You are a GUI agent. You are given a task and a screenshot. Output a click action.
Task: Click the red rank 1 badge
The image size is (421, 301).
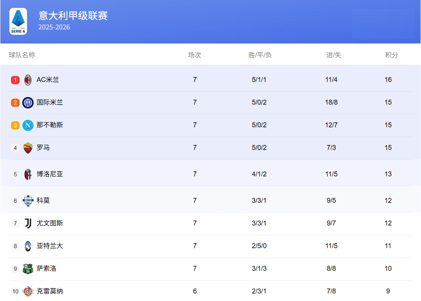(15, 80)
